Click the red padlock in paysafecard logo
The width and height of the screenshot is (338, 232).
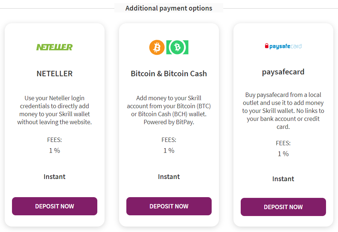tap(266, 46)
